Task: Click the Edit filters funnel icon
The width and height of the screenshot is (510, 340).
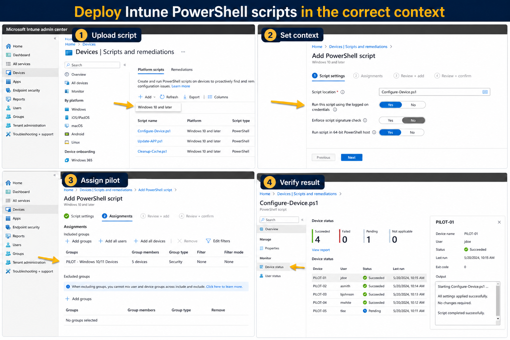Action: (x=209, y=241)
